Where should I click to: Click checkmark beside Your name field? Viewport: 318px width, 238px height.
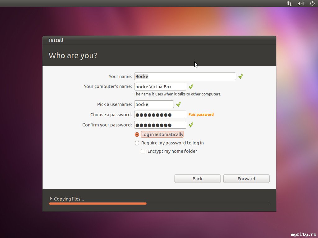pos(241,76)
